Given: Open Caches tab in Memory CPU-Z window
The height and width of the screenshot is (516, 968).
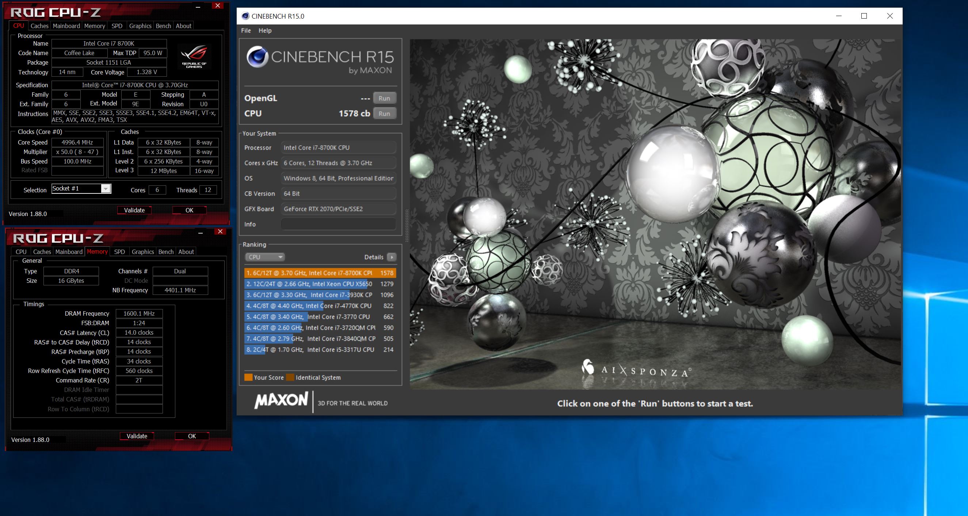Looking at the screenshot, I should (x=42, y=252).
